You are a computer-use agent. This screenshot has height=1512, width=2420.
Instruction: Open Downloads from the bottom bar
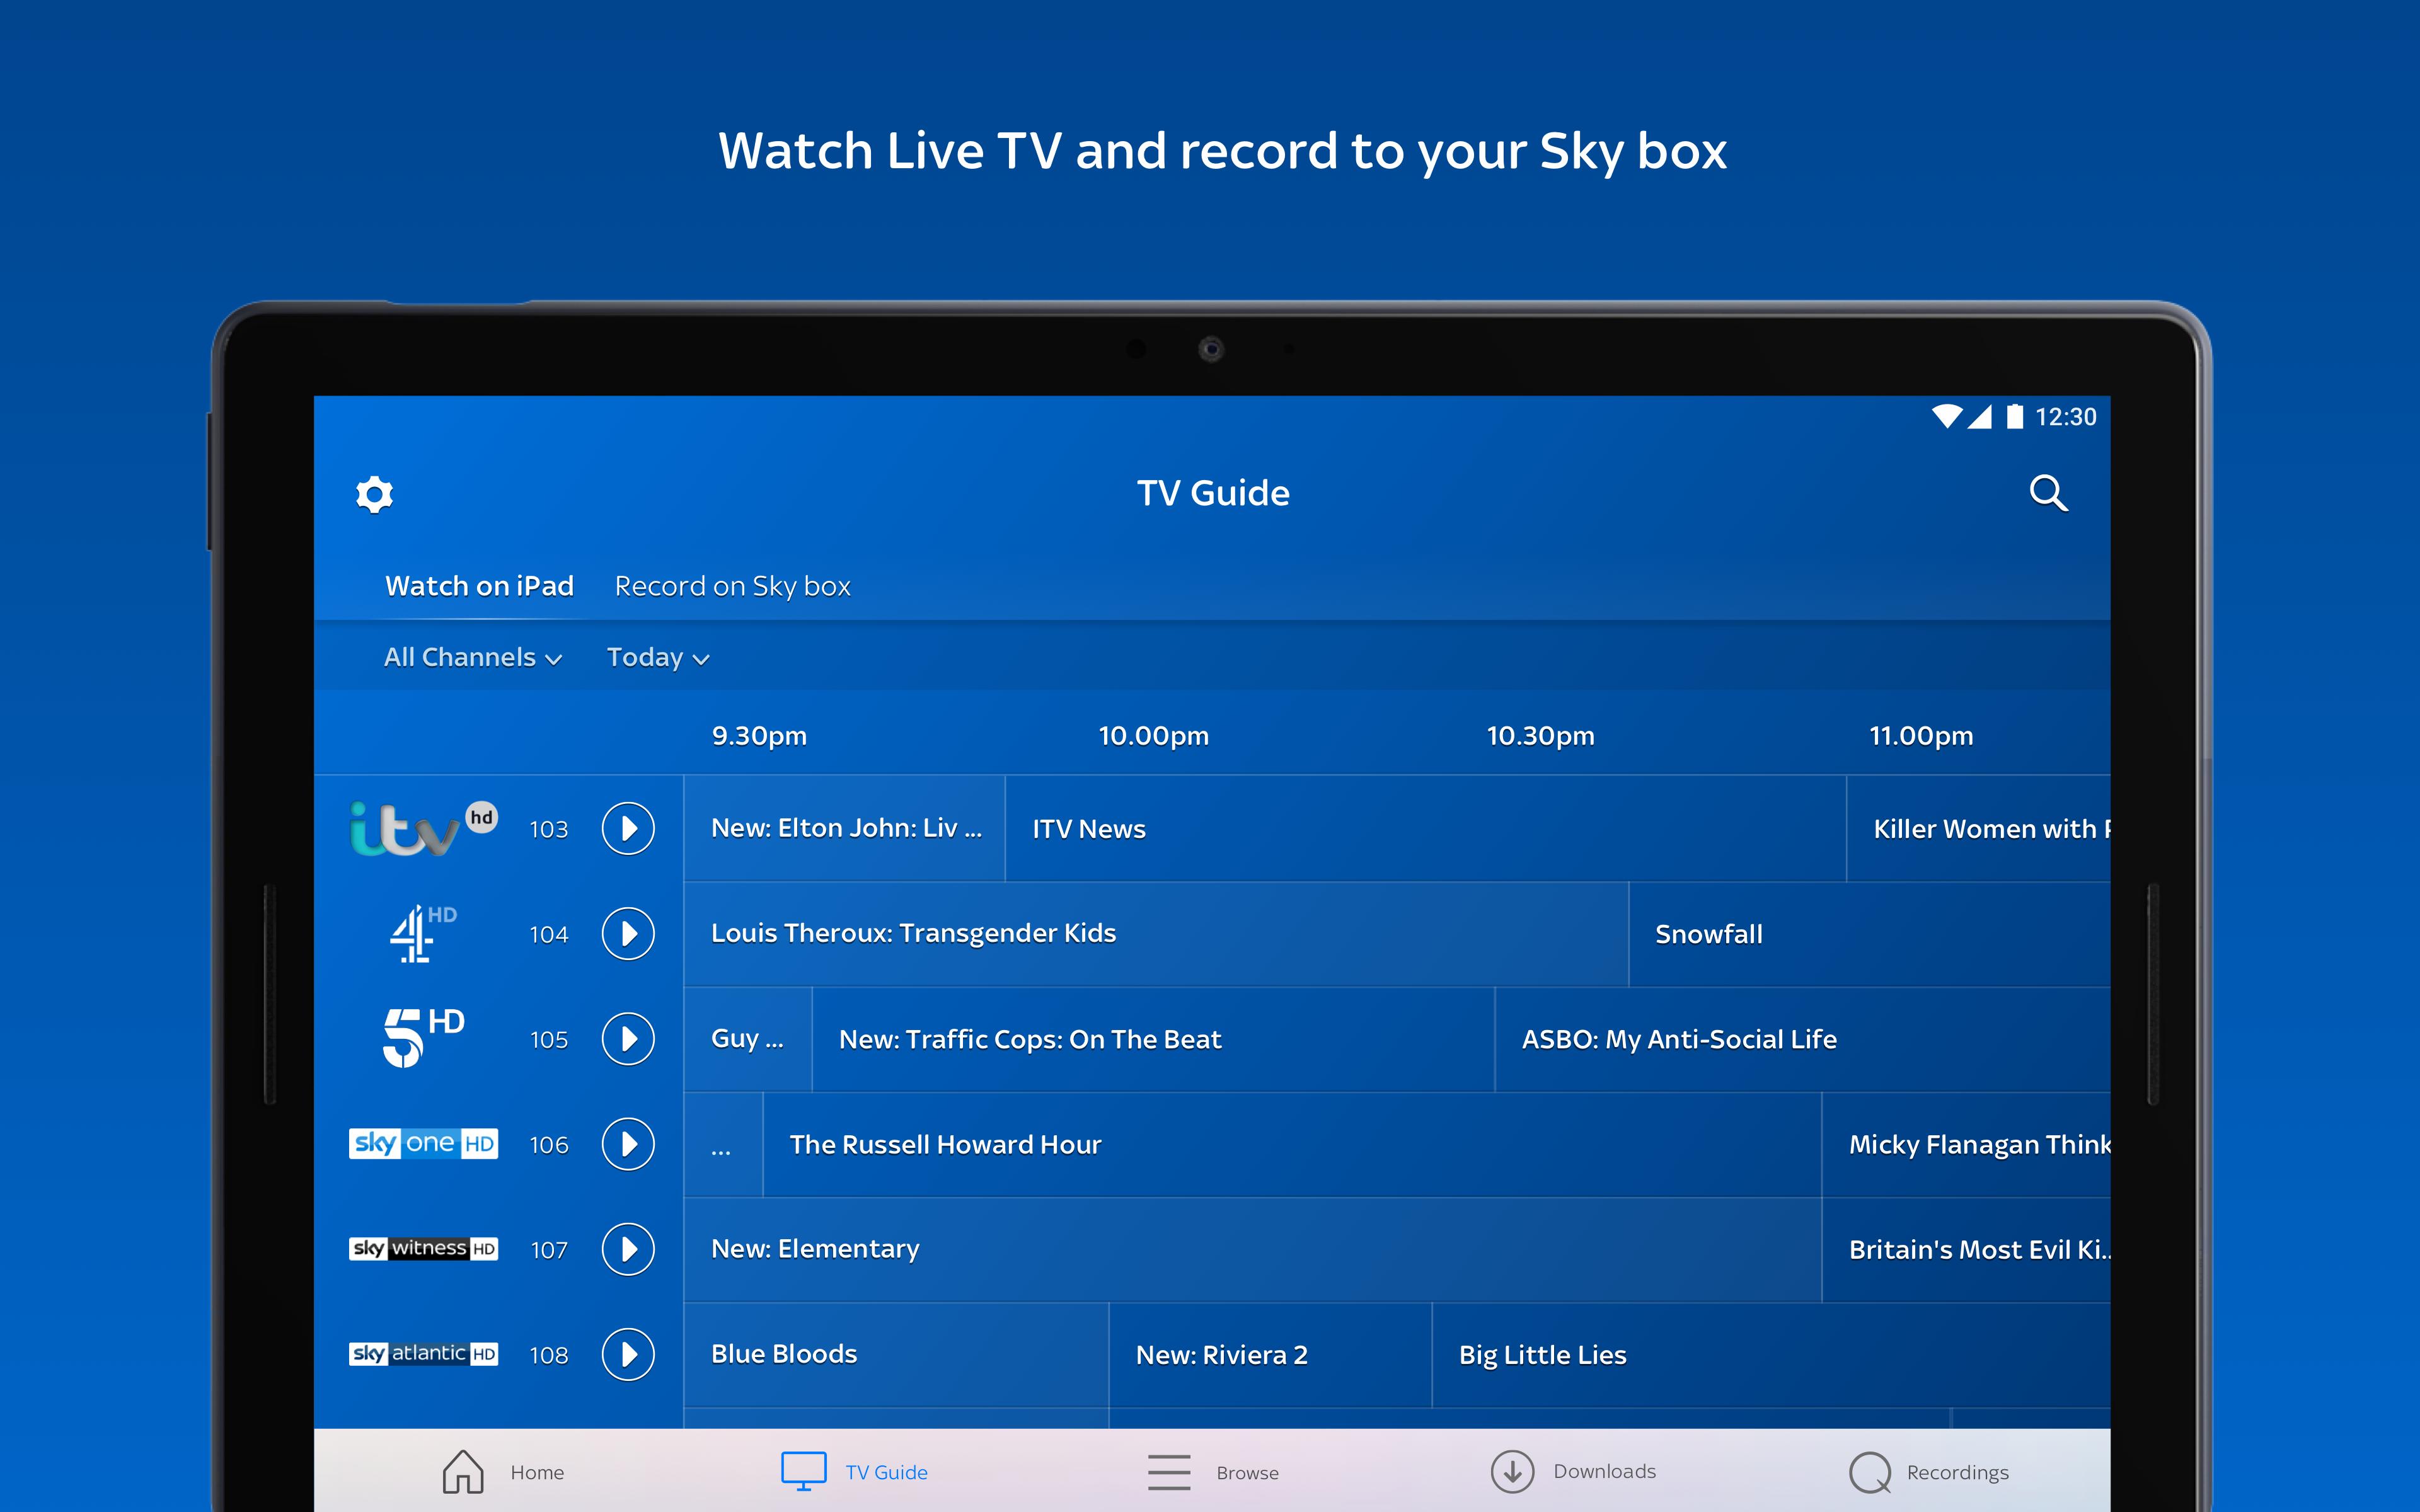(x=1573, y=1472)
